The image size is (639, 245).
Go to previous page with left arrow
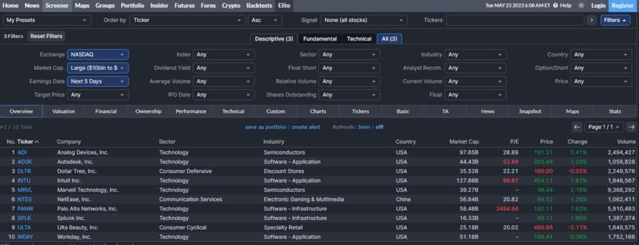click(x=577, y=127)
